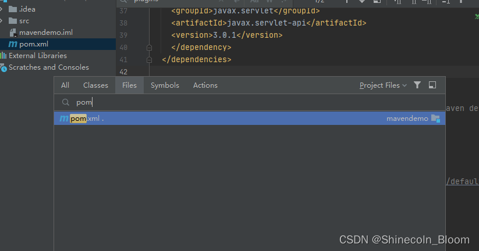Switch to the Classes tab
The width and height of the screenshot is (479, 251).
(95, 85)
